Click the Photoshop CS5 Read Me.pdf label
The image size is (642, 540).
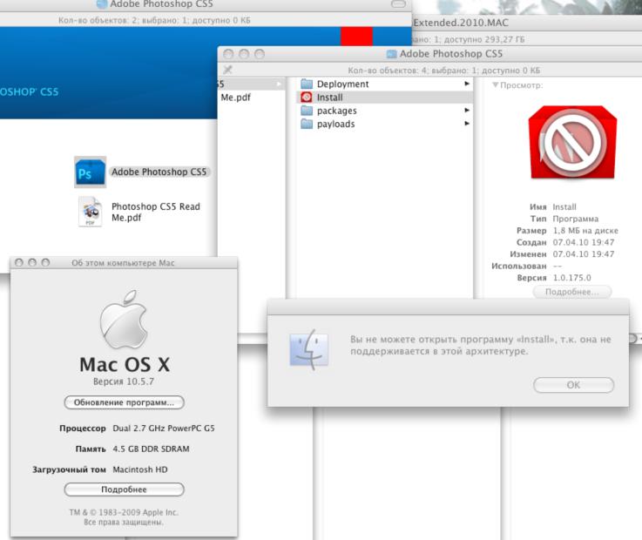[156, 212]
